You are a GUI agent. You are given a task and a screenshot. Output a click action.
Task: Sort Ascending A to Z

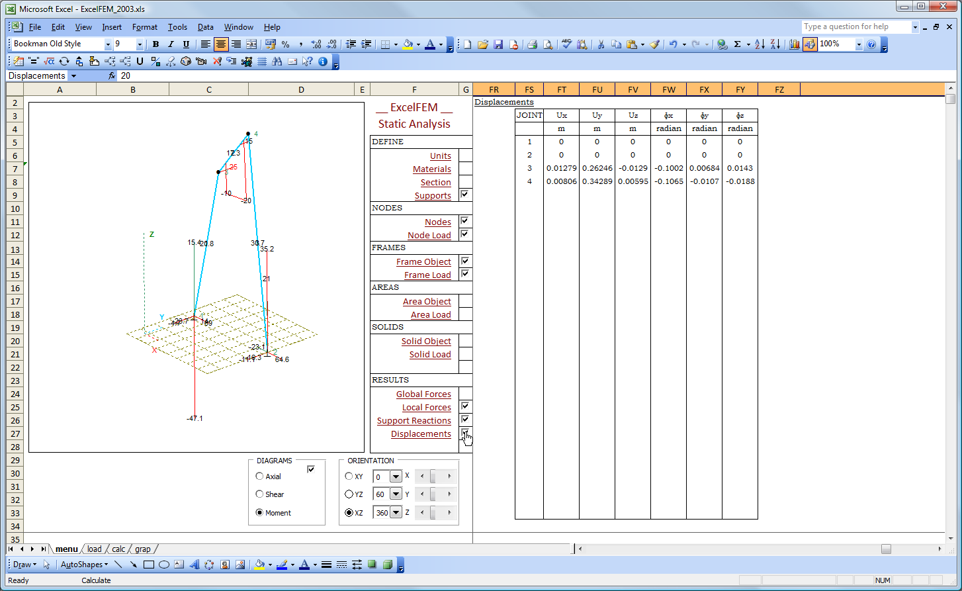pyautogui.click(x=760, y=44)
